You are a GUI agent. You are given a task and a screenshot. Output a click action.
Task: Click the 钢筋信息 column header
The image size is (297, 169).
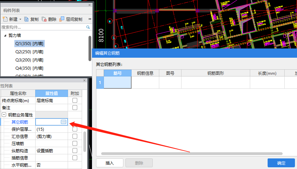tap(145, 73)
